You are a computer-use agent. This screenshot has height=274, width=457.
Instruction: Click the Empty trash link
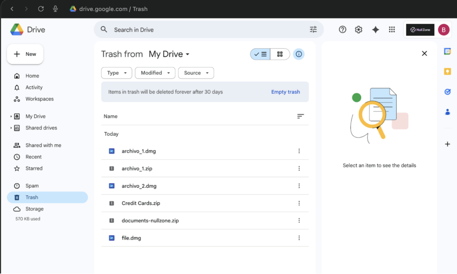pyautogui.click(x=285, y=92)
